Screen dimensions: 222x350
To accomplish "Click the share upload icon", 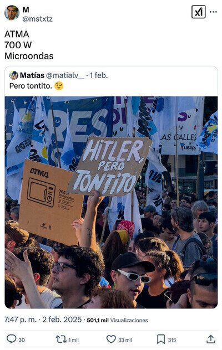I will click(210, 339).
